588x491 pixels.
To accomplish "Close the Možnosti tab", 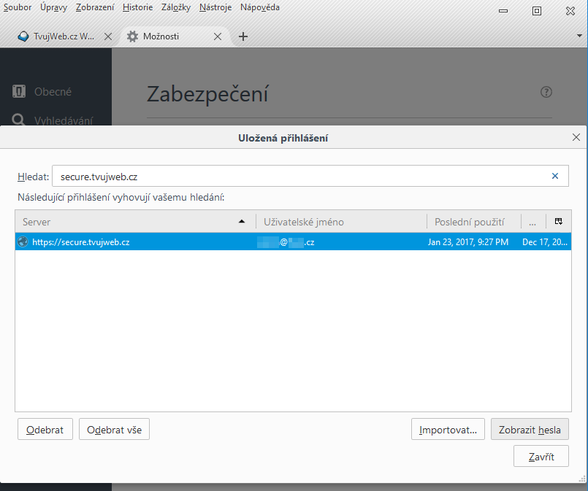I will 218,36.
